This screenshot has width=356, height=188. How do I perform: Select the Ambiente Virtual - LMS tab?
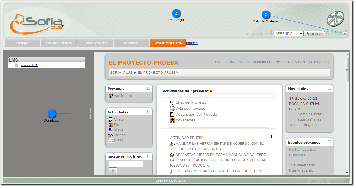[x=168, y=43]
